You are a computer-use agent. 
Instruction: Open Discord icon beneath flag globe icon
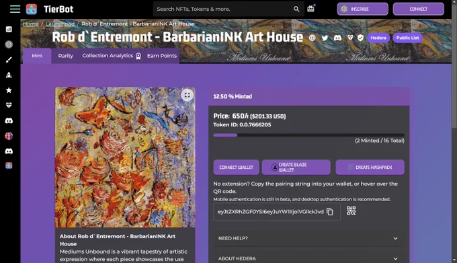click(9, 151)
